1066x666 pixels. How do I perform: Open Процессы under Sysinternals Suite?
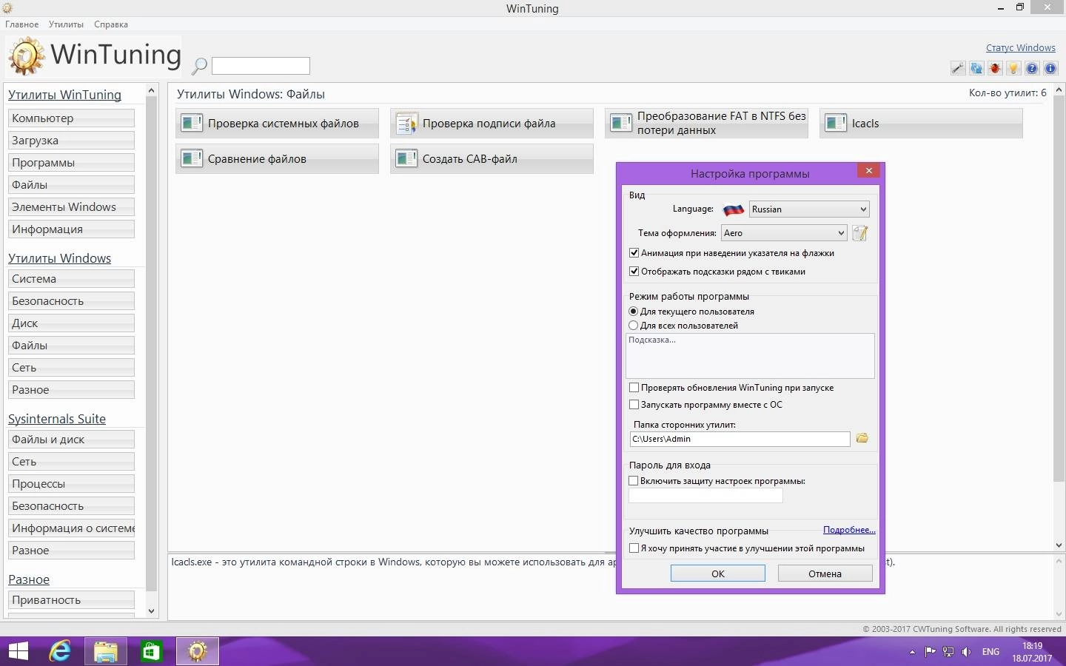click(71, 484)
